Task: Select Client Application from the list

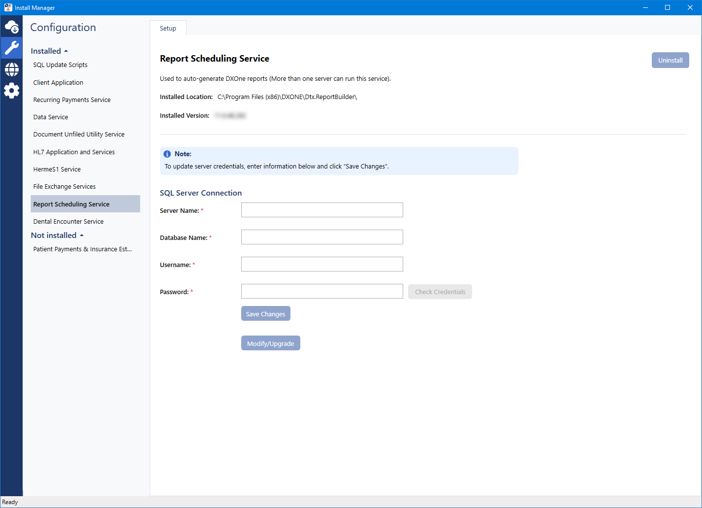Action: coord(58,82)
